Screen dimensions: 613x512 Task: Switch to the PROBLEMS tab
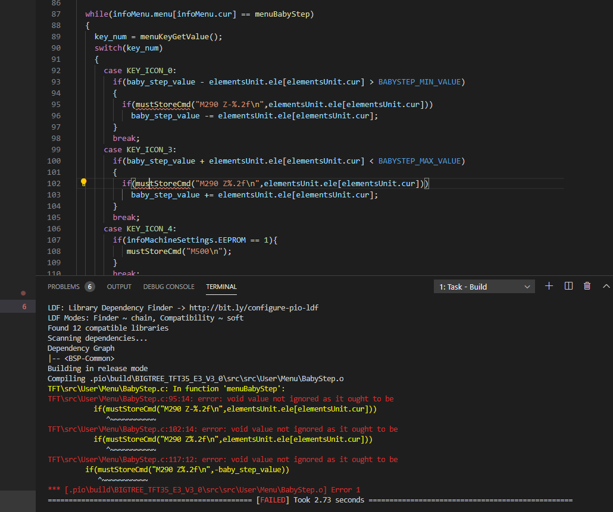coord(63,287)
